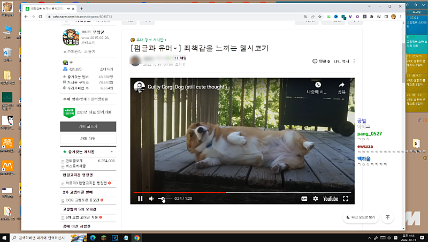Image resolution: width=428 pixels, height=242 pixels.
Task: Open YouTube player settings gear
Action: point(315,199)
